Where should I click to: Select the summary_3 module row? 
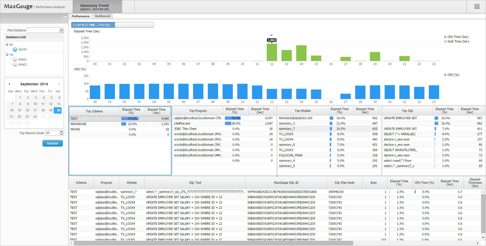[x=328, y=123]
